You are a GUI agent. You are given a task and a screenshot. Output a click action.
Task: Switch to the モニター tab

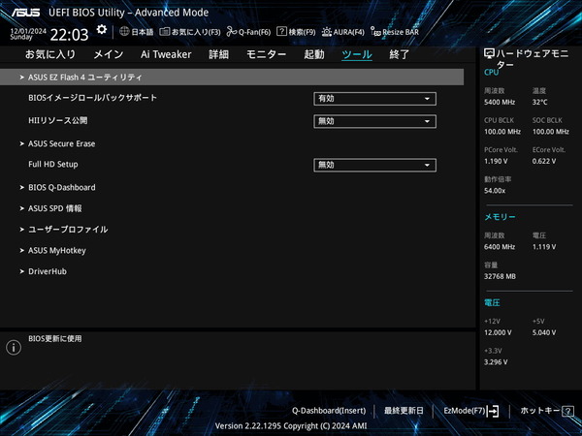pos(266,54)
